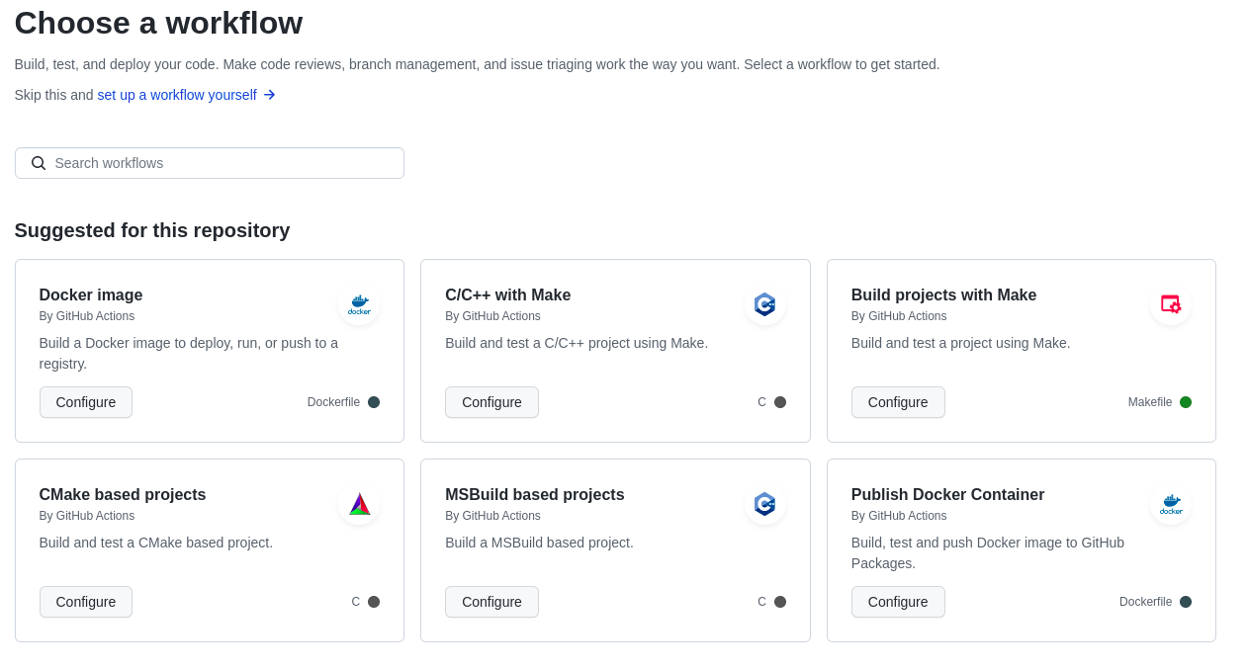Click the Publish Docker Container title
1248x670 pixels.
(x=947, y=494)
